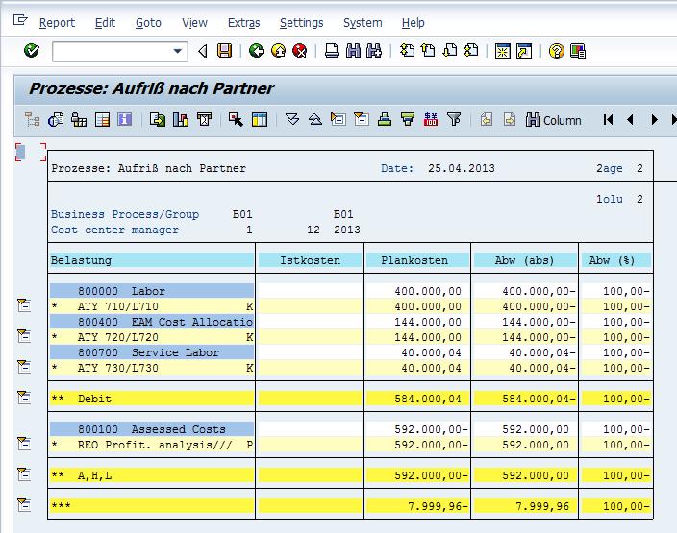Click the expand level plus icon
Viewport: 677px width, 533px height.
pos(338,119)
